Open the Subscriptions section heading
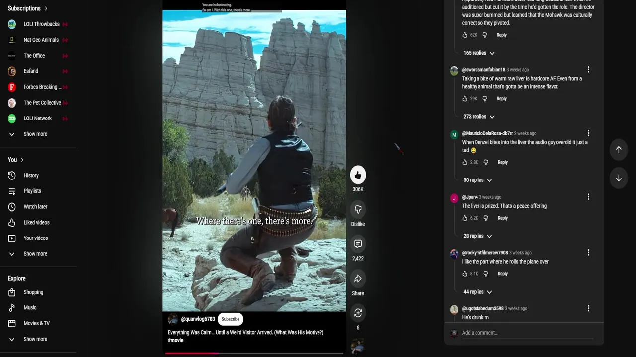 click(27, 8)
